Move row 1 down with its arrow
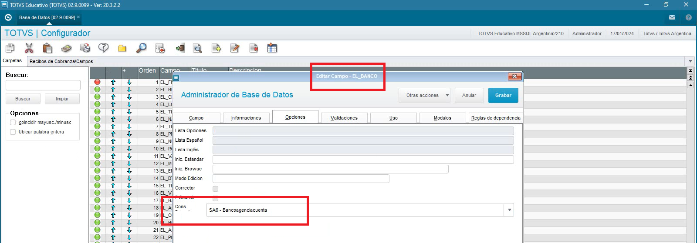 (x=129, y=82)
